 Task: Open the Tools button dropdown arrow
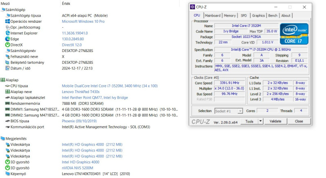[260, 121]
